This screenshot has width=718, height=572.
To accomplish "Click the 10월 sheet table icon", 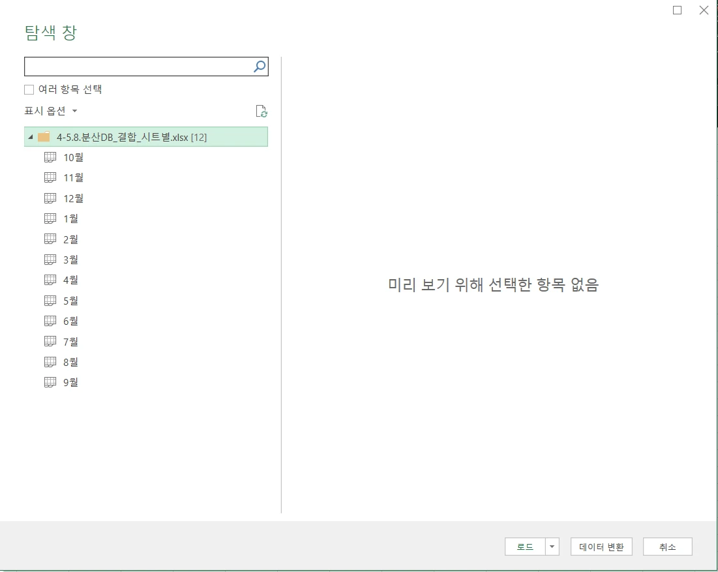I will [x=50, y=157].
